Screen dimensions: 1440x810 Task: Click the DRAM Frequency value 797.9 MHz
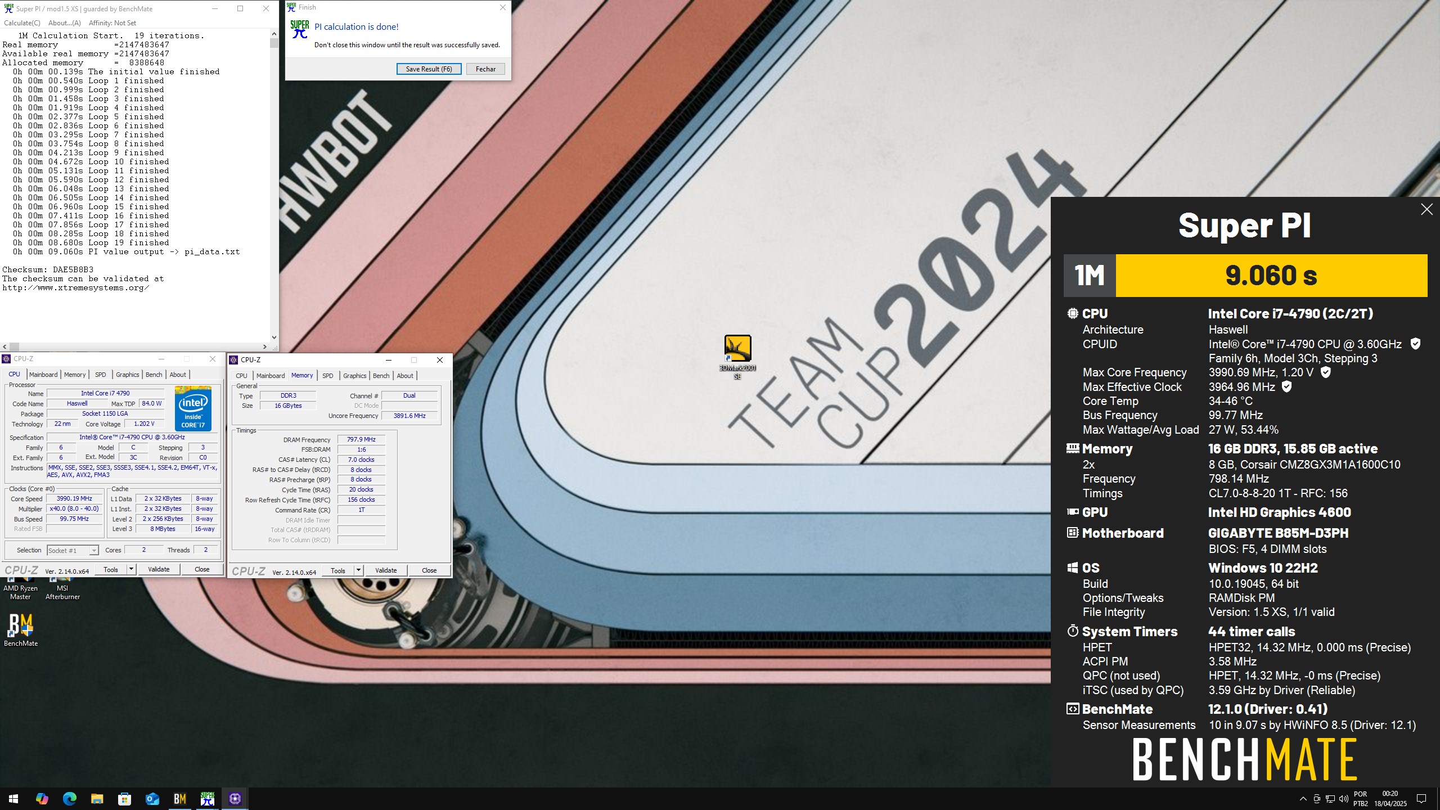(x=361, y=439)
